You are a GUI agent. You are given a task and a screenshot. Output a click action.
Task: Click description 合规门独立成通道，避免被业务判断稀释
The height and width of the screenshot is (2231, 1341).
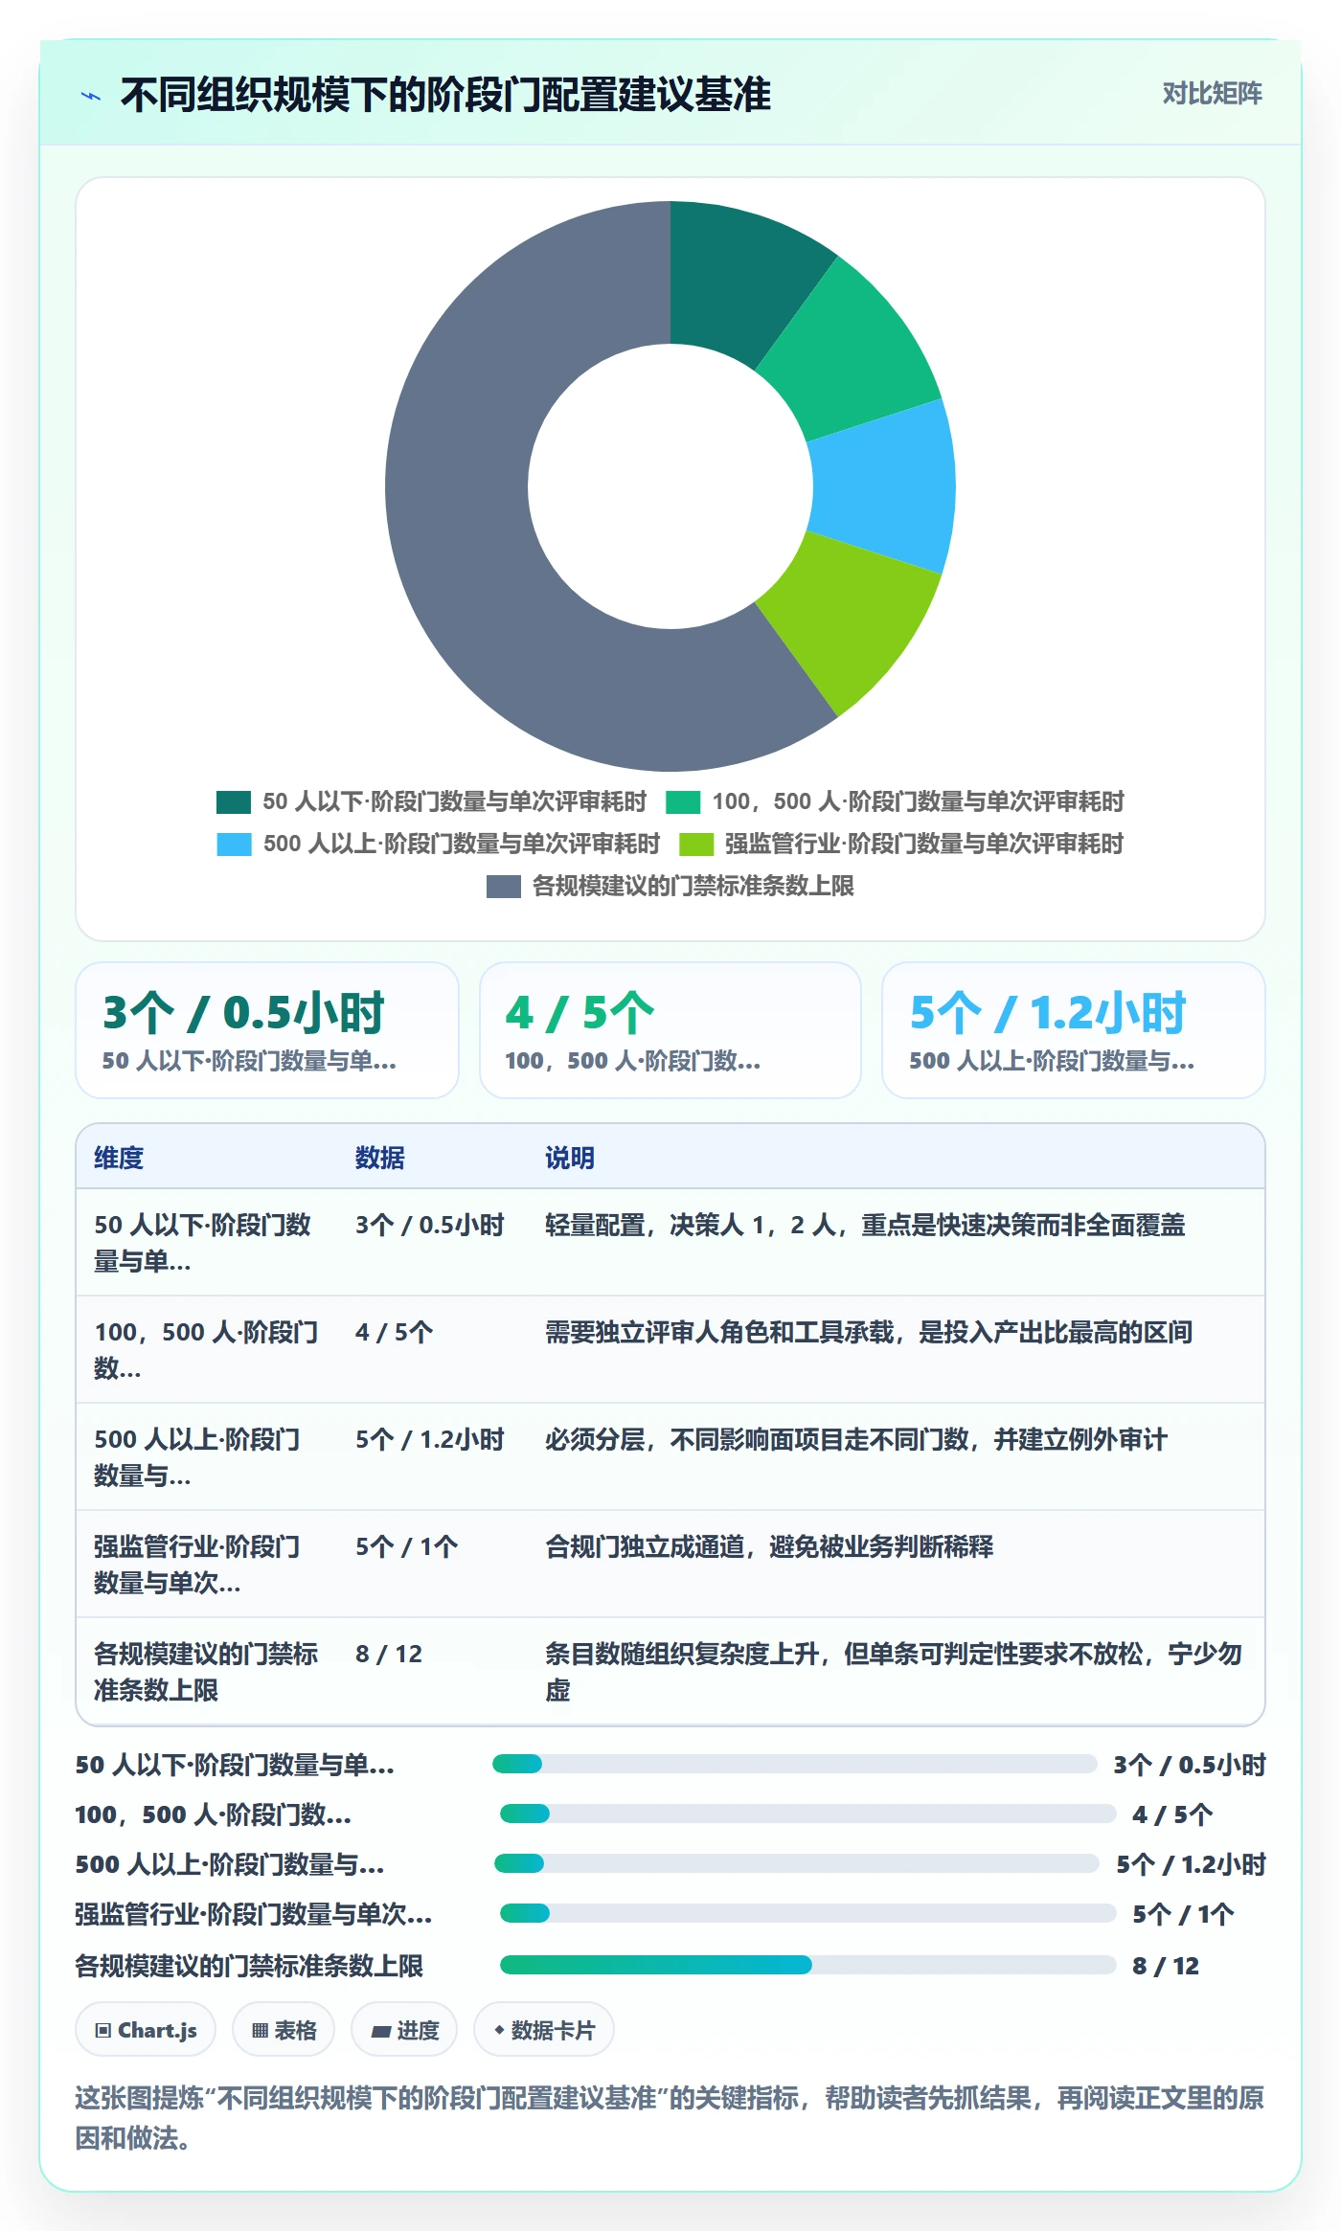coord(769,1546)
